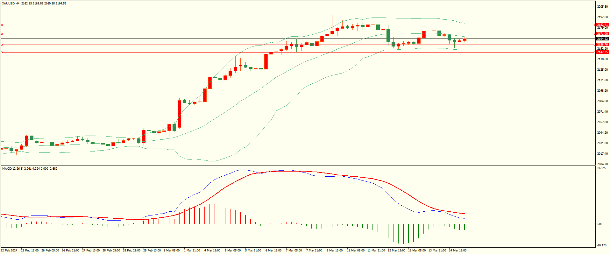Click the 2031.00 price scale value
This screenshot has height=254, width=610.
(x=602, y=143)
